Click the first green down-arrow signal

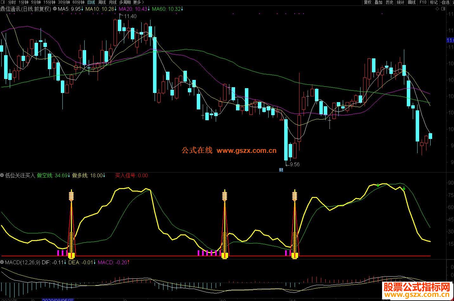pos(378,185)
